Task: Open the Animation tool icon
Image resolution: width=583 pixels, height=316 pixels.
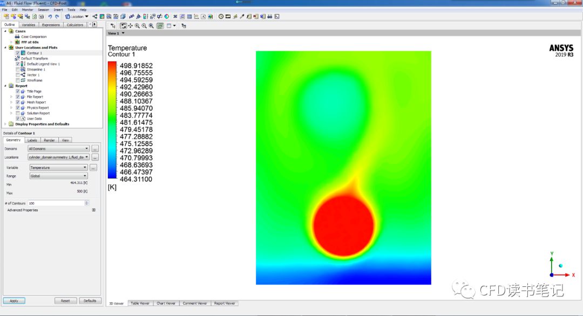Action: coord(228,16)
